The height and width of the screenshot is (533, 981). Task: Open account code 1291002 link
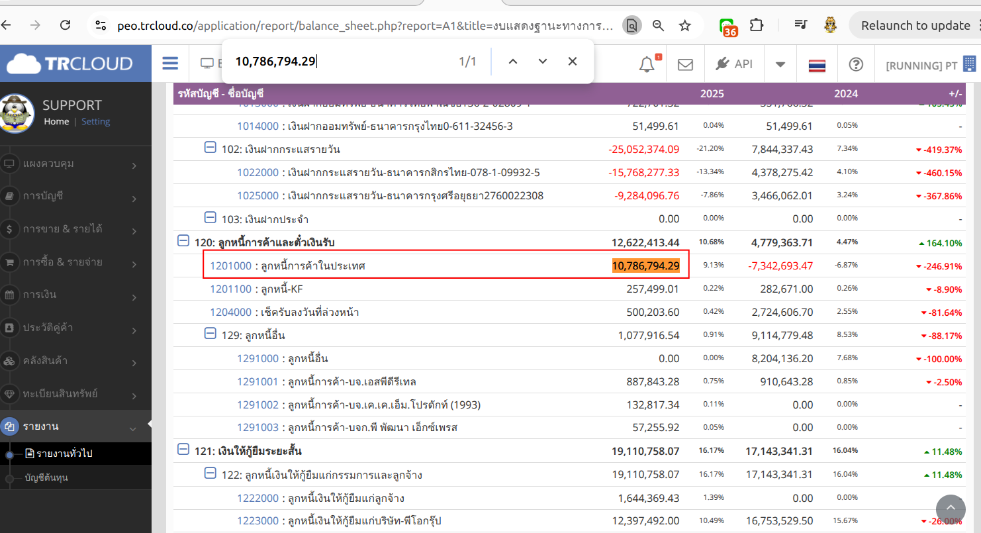pos(258,405)
